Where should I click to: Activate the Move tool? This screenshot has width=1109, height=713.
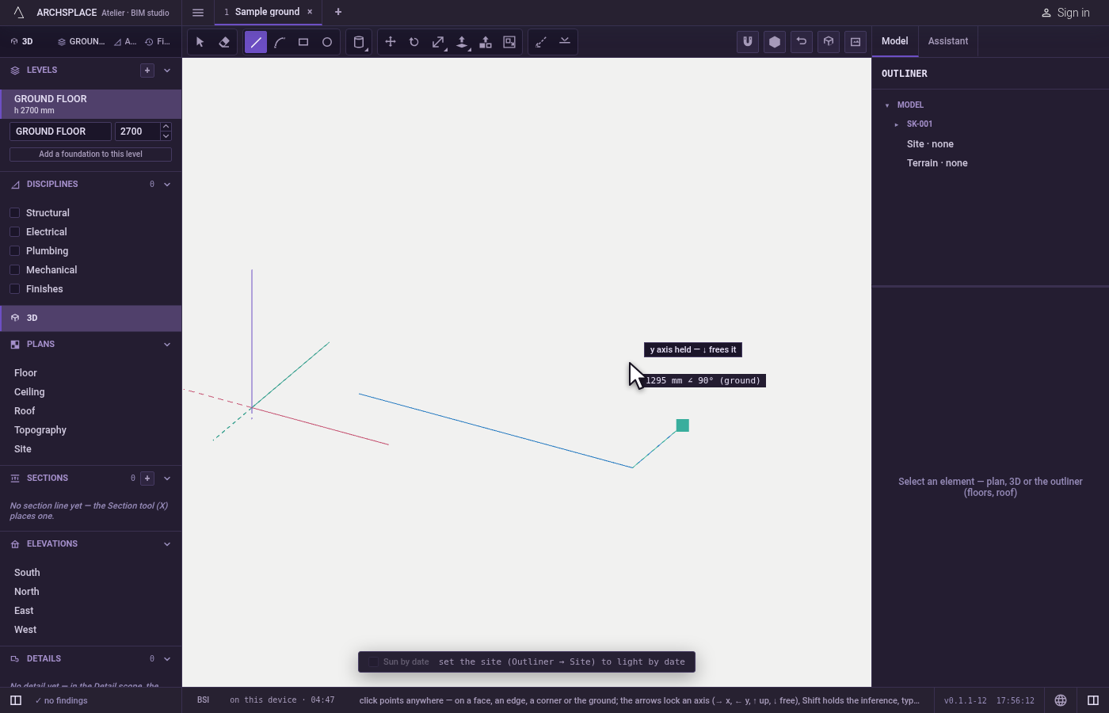[x=391, y=42]
